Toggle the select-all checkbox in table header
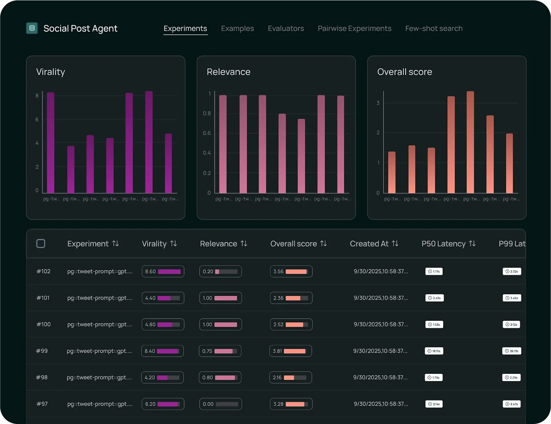This screenshot has width=551, height=424. [x=41, y=243]
